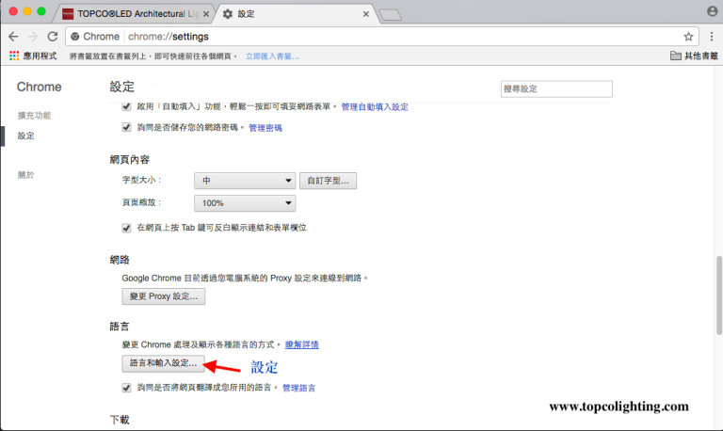
Task: Open the 頁面縮放 100% dropdown
Action: point(245,203)
